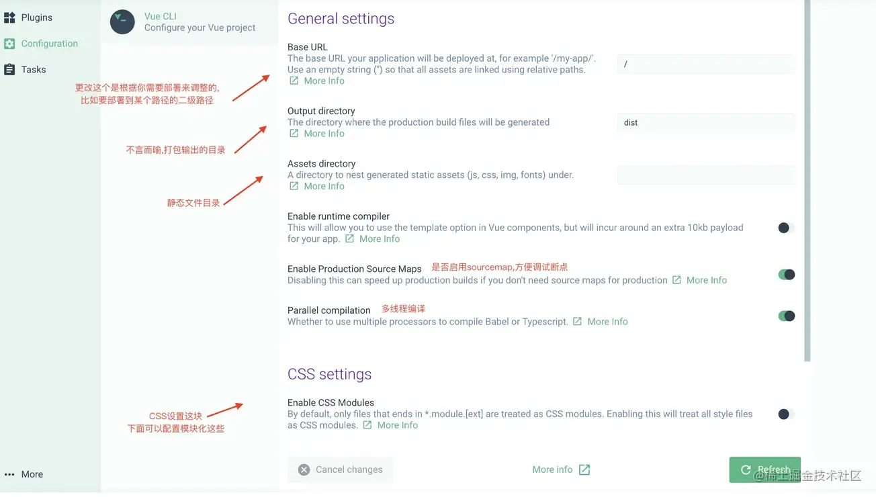This screenshot has height=497, width=876.
Task: Click the Cancel changes X icon
Action: [304, 469]
